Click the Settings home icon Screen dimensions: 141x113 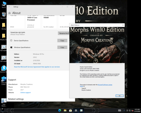click(10, 13)
